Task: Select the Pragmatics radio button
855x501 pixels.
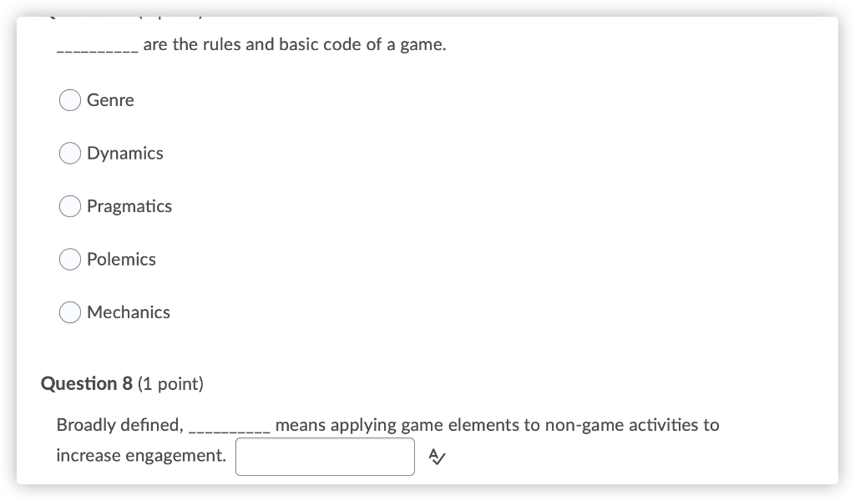Action: coord(70,206)
